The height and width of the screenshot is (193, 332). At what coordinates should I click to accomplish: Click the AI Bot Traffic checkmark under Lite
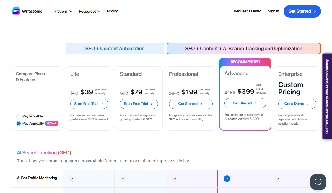click(x=72, y=179)
